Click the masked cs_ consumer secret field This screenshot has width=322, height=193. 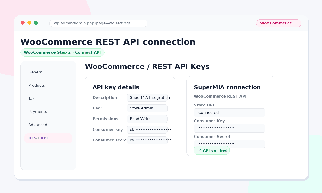(147, 140)
